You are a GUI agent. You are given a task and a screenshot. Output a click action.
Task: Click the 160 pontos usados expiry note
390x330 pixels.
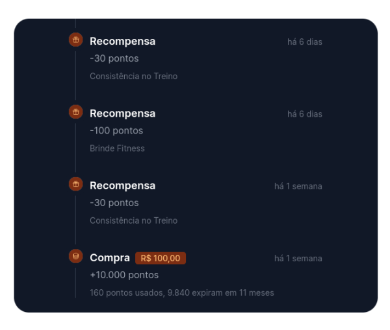pos(182,292)
